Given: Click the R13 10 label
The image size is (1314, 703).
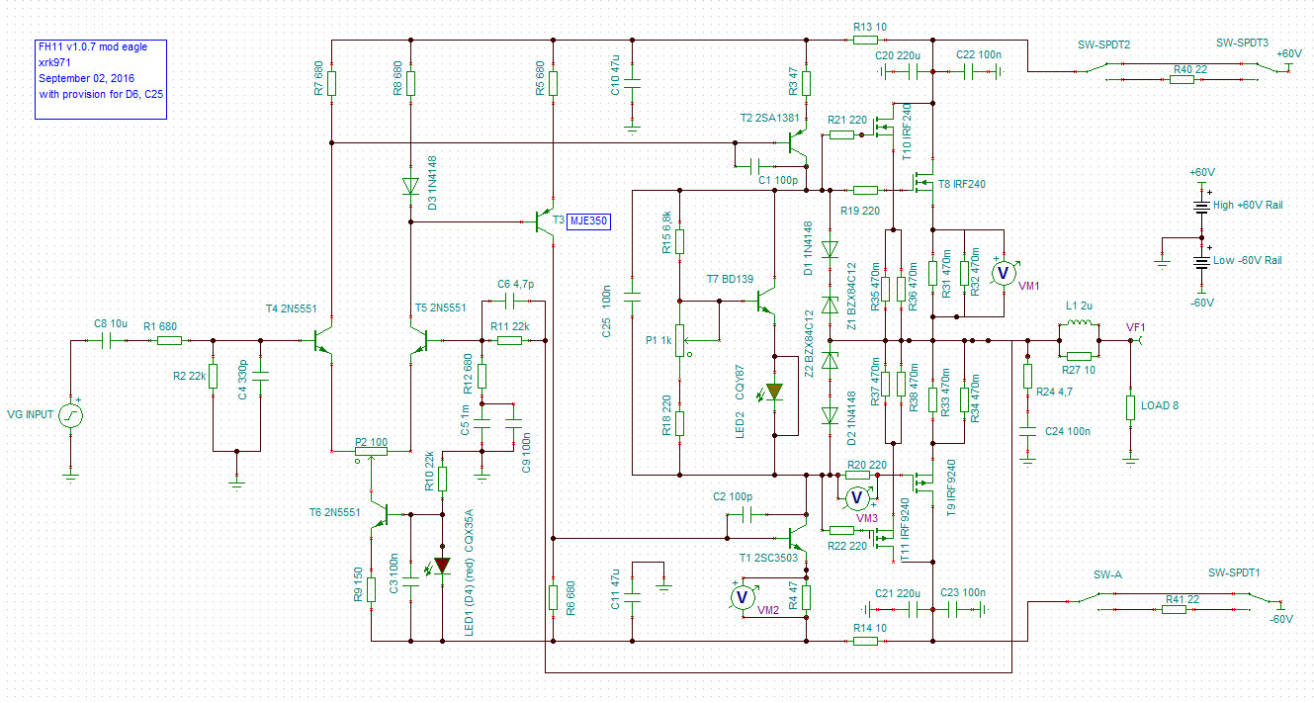Looking at the screenshot, I should pyautogui.click(x=868, y=27).
